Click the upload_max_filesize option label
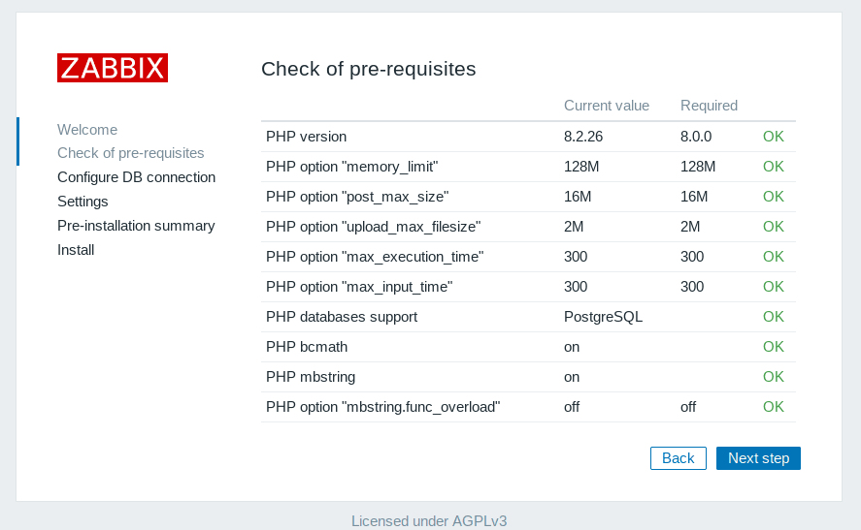Viewport: 861px width, 530px height. [x=373, y=227]
